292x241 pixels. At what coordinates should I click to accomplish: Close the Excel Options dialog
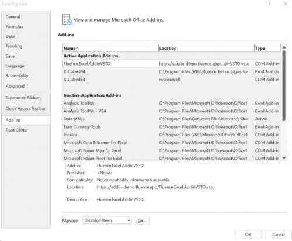pos(286,4)
